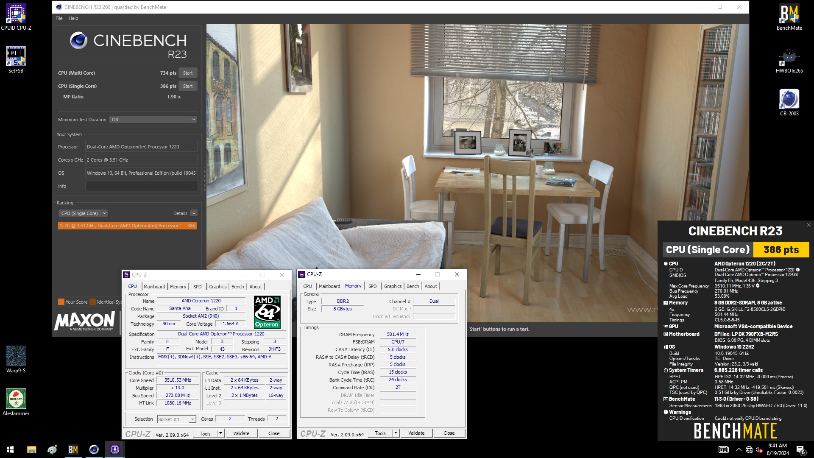Select the top ranking entry with 386 score

[127, 226]
